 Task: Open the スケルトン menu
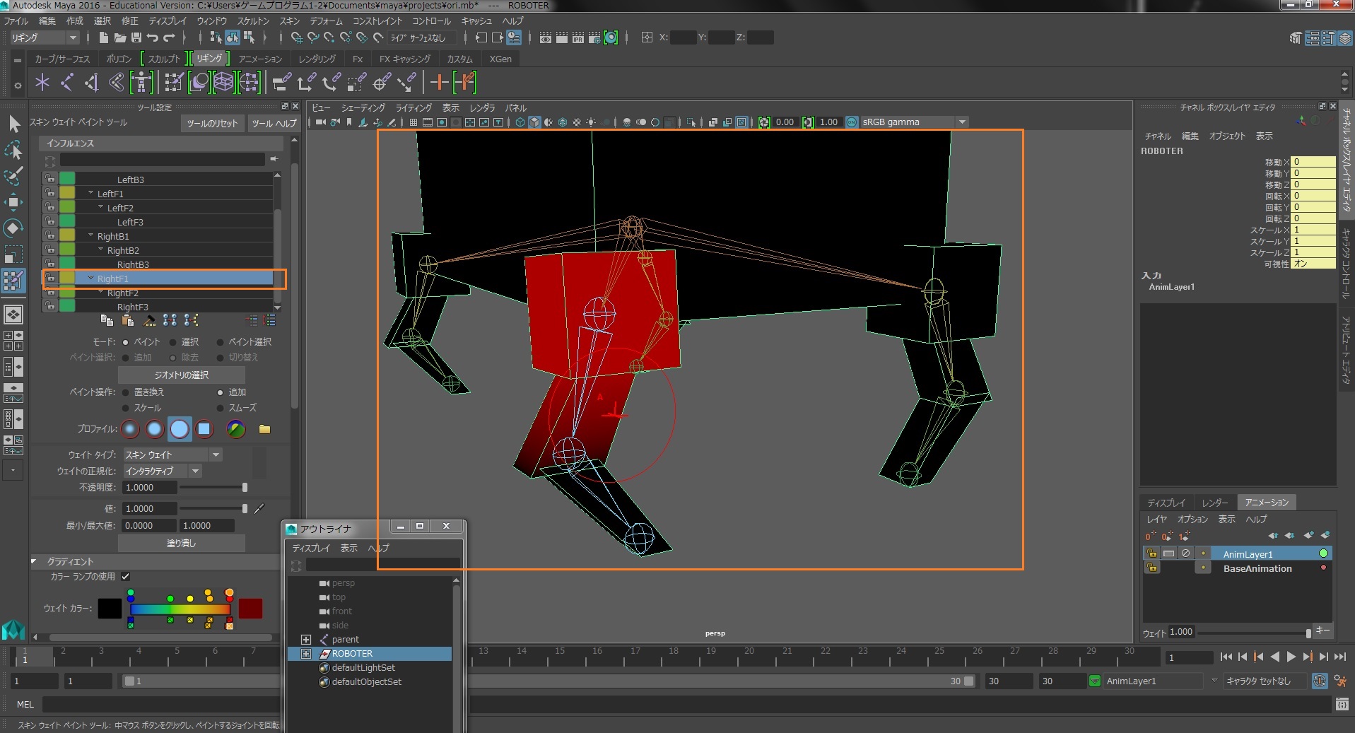[x=253, y=20]
